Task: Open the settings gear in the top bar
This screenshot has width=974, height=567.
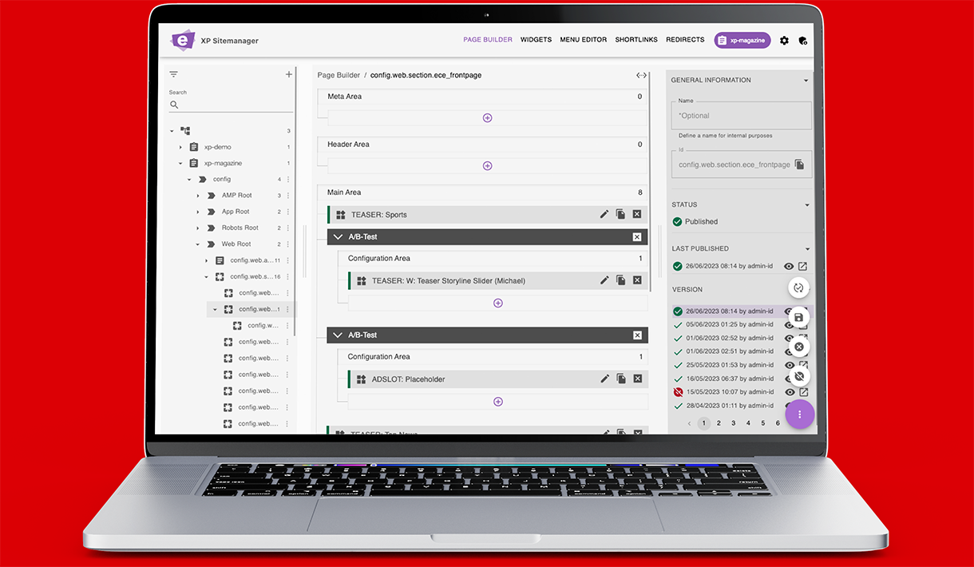Action: click(784, 41)
